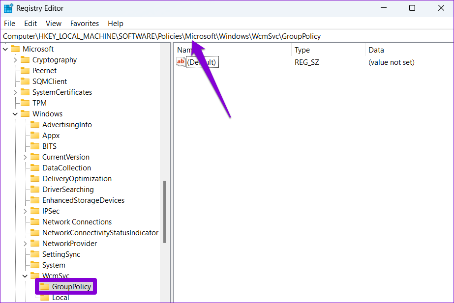
Task: Click the NetworkConnectivityStatusIndicator folder icon
Action: 35,232
